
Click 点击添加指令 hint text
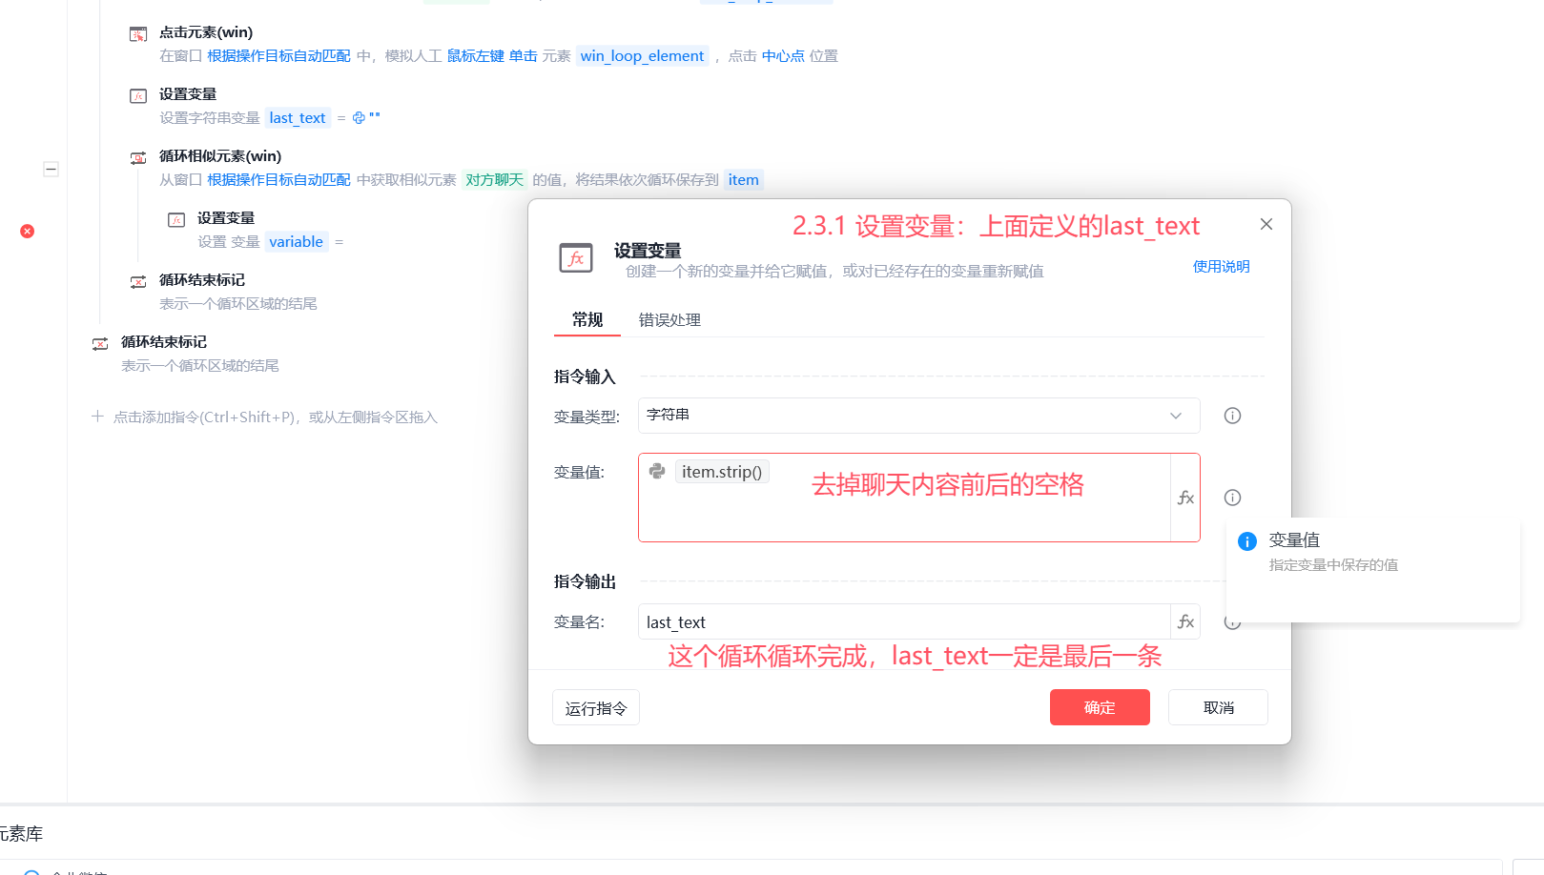pyautogui.click(x=275, y=417)
